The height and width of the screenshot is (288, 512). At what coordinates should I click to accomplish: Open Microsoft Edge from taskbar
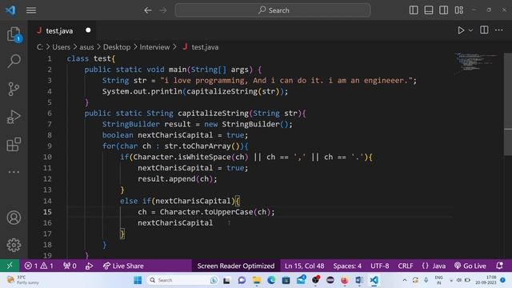click(271, 280)
